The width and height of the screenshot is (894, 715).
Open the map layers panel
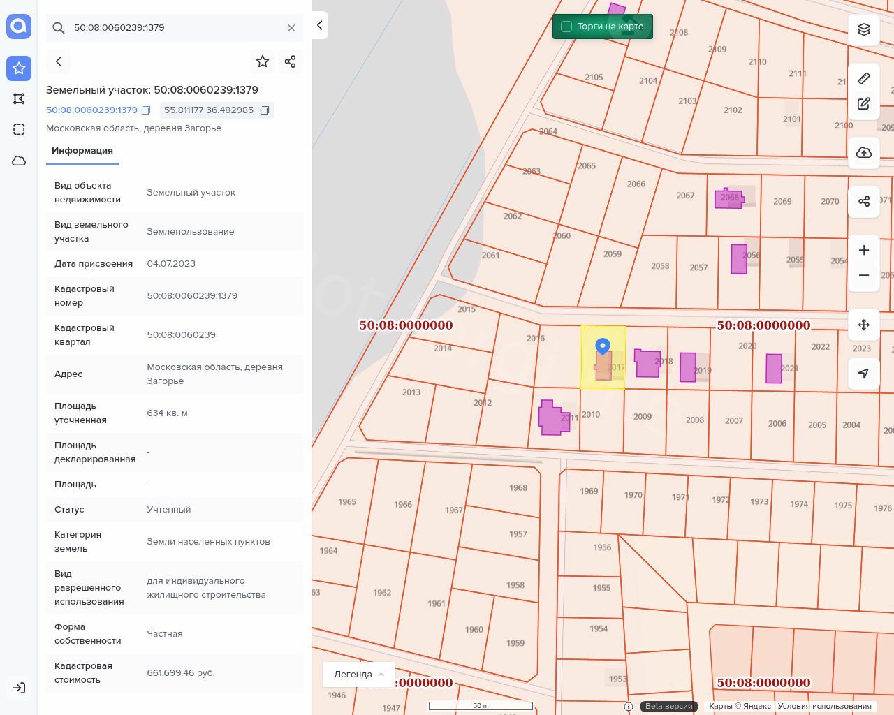pyautogui.click(x=864, y=29)
